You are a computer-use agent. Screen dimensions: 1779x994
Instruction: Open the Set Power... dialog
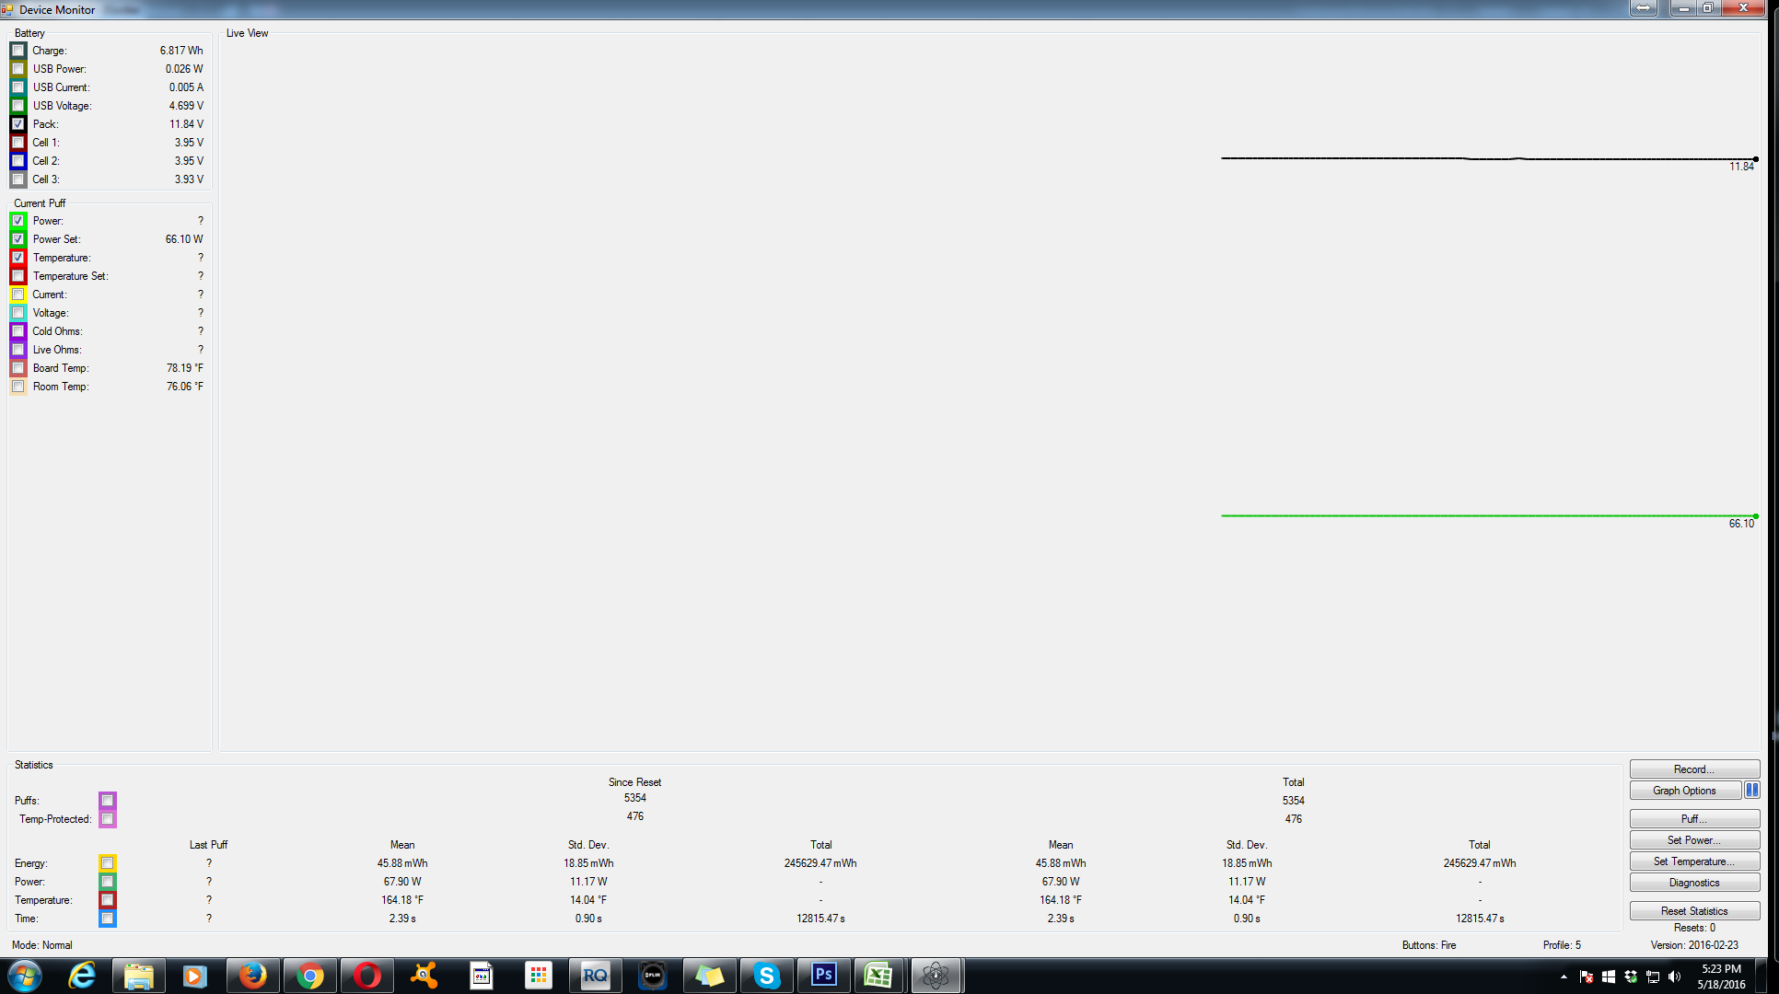point(1693,840)
